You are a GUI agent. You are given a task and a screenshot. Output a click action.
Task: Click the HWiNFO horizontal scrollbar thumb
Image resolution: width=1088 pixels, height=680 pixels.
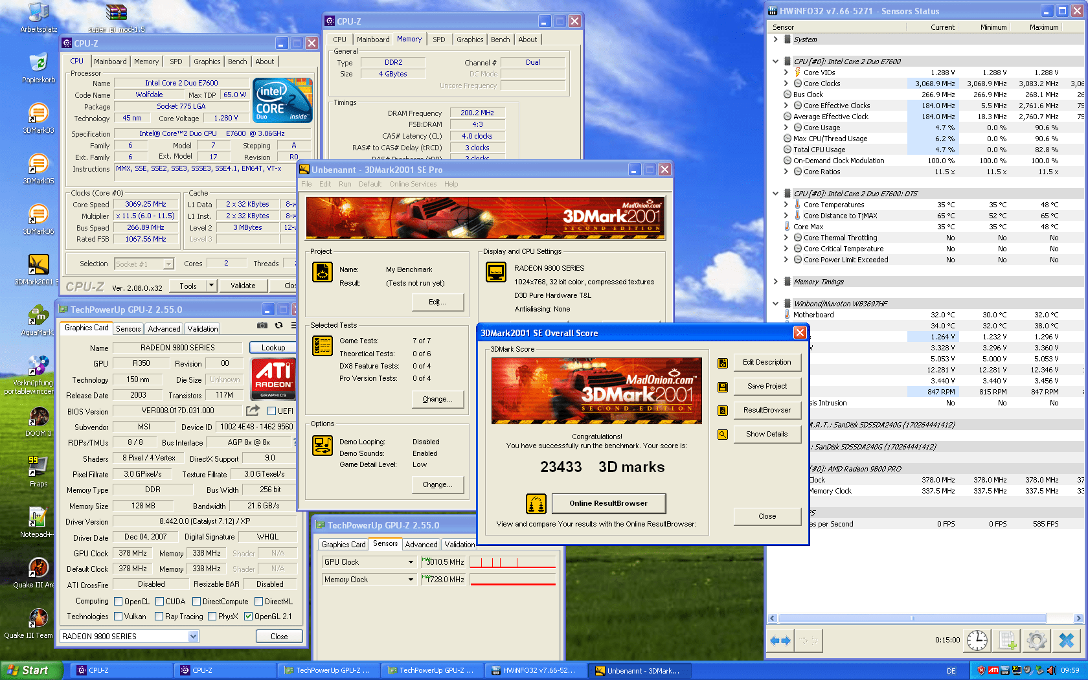tap(912, 618)
